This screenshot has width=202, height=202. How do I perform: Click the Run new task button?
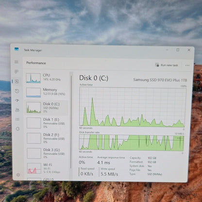click(167, 65)
